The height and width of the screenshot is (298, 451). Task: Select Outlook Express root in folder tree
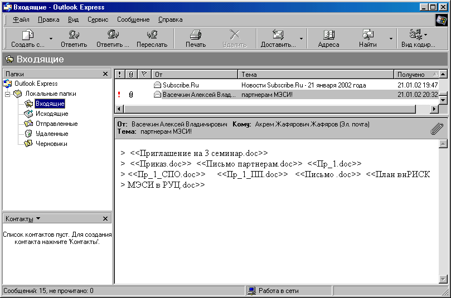pyautogui.click(x=36, y=84)
